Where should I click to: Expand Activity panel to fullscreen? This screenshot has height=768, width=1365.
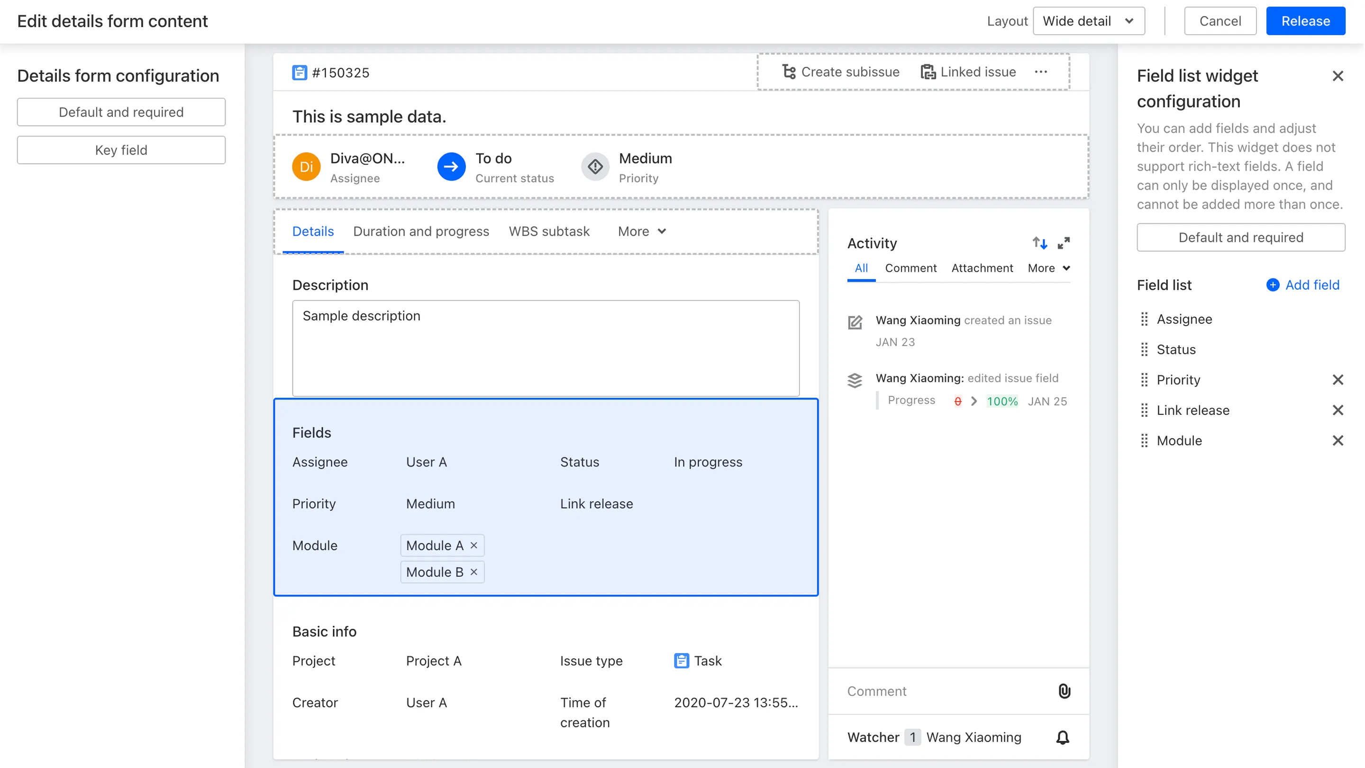1064,243
